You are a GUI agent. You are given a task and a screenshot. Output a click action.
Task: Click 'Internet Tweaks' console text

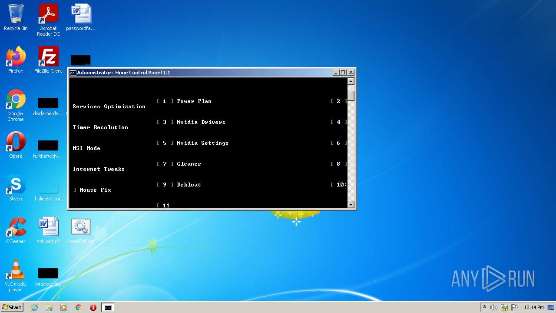(99, 169)
